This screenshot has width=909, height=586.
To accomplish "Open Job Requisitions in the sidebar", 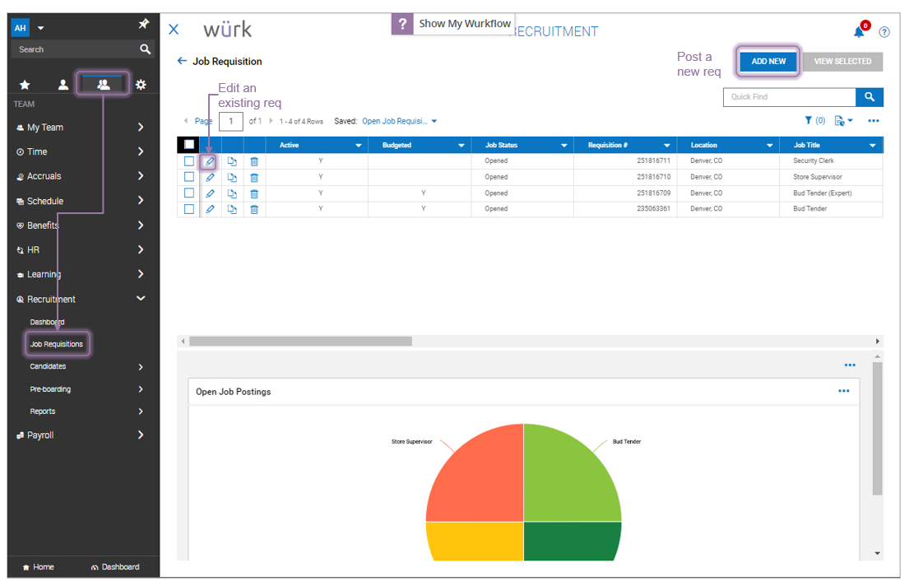I will (x=56, y=344).
